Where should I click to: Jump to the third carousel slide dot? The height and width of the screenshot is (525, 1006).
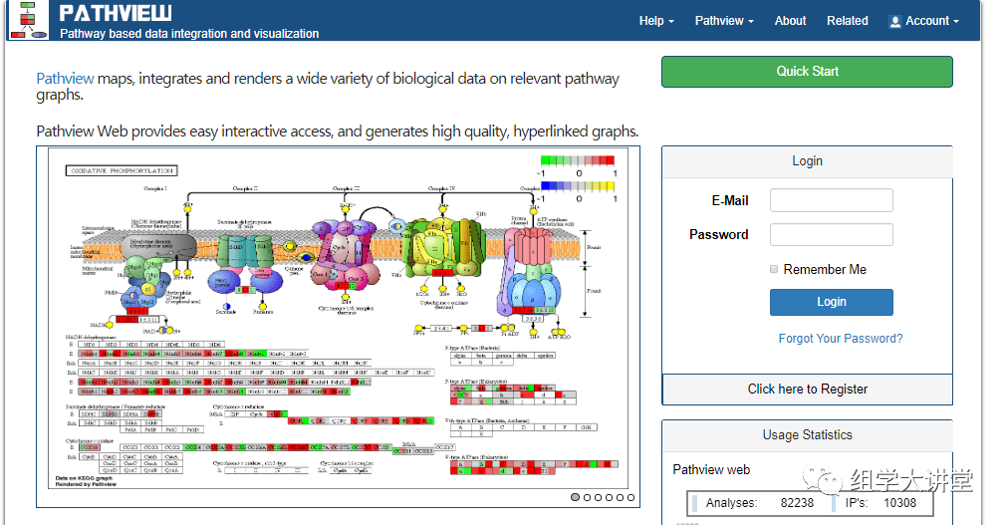[598, 497]
